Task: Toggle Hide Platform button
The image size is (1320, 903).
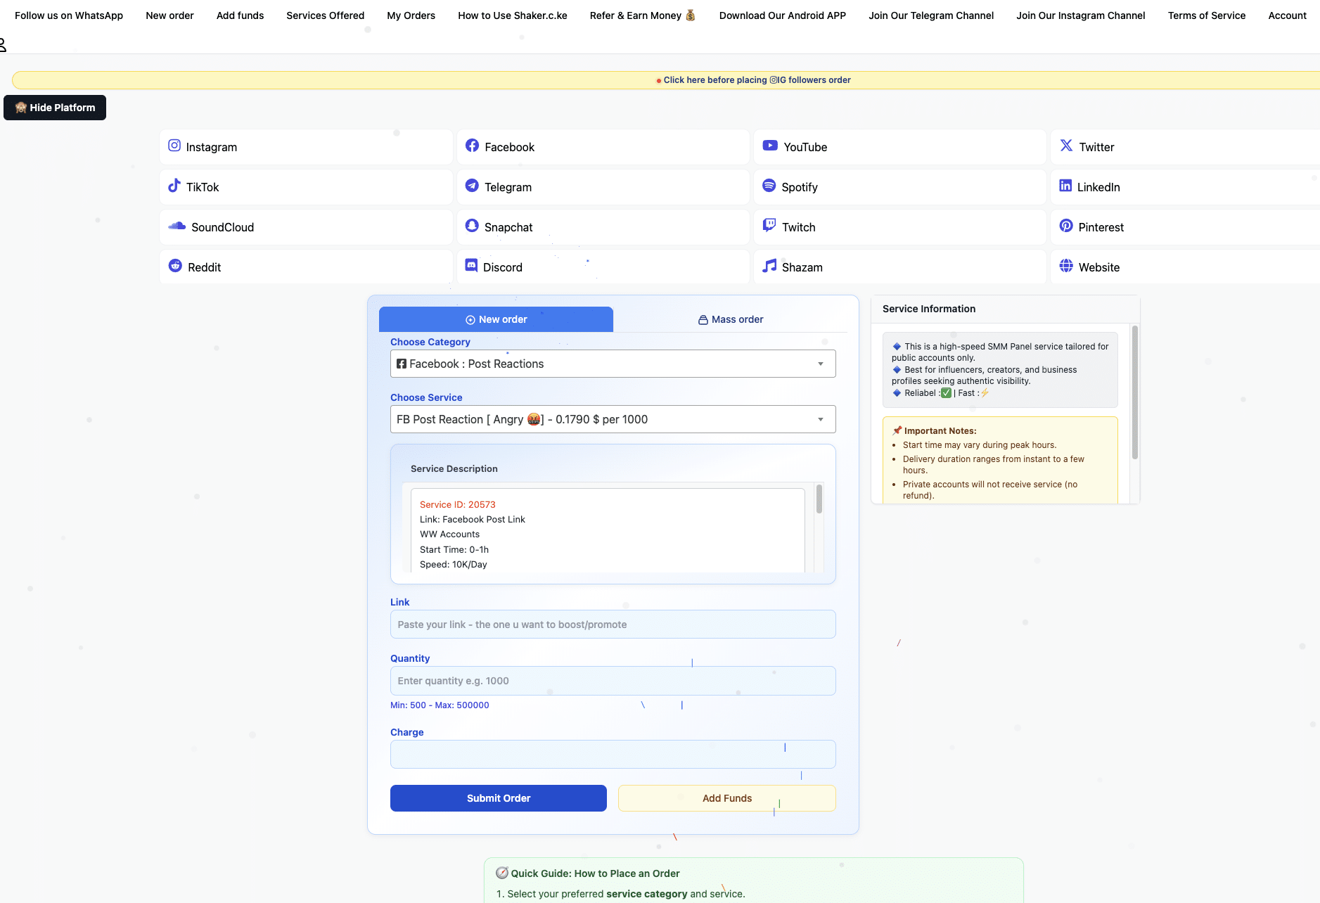Action: pyautogui.click(x=55, y=108)
